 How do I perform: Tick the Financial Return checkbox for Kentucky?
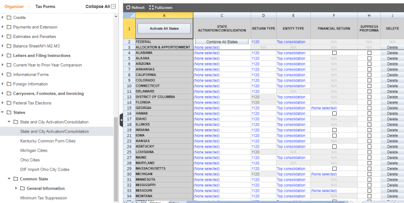[334, 147]
